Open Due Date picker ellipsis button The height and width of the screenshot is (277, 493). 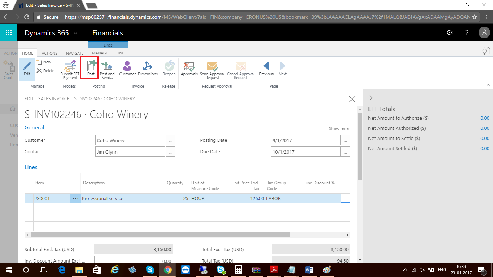tap(346, 152)
